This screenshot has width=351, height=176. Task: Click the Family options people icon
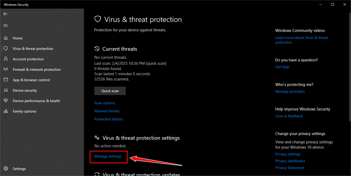[6, 111]
